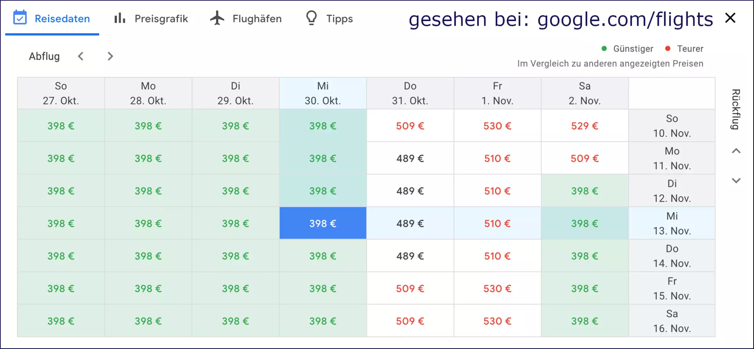This screenshot has height=349, width=754.
Task: Close the date grid dialog
Action: (x=730, y=18)
